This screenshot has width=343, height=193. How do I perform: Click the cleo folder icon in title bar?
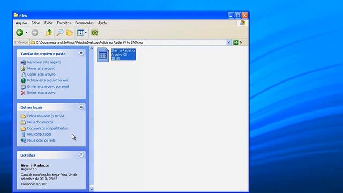[x=16, y=16]
